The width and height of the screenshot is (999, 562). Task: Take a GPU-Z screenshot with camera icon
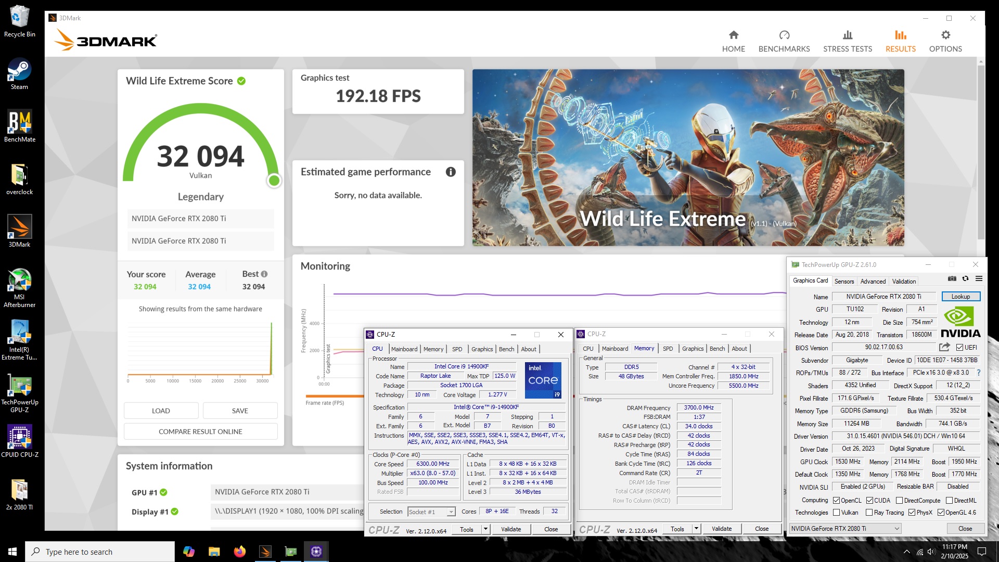pos(952,279)
